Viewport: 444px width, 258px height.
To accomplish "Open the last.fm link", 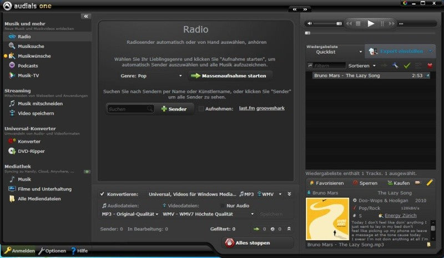I will (247, 108).
